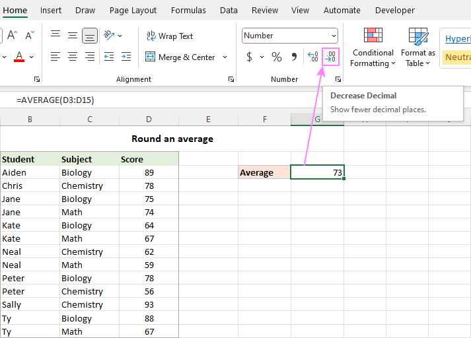Select column C header
The width and height of the screenshot is (471, 338).
pos(90,119)
